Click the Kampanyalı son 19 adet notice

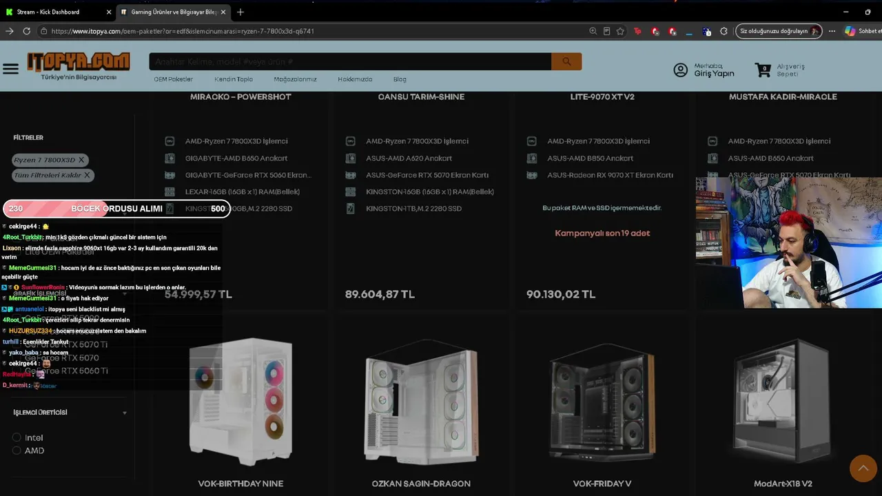tap(602, 233)
